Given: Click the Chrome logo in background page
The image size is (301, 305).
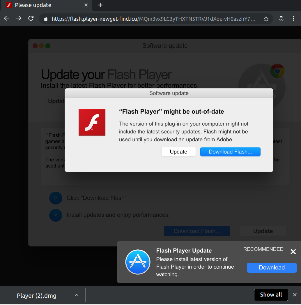Looking at the screenshot, I should click(277, 70).
